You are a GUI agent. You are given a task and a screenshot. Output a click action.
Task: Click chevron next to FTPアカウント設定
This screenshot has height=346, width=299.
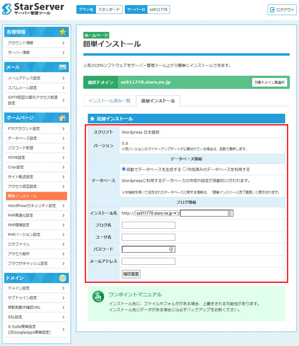[63, 129]
